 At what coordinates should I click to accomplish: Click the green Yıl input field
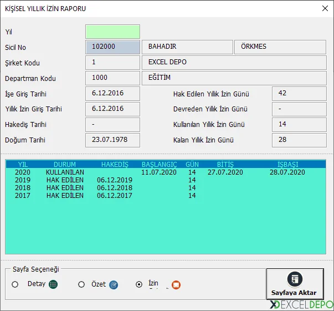coord(112,32)
